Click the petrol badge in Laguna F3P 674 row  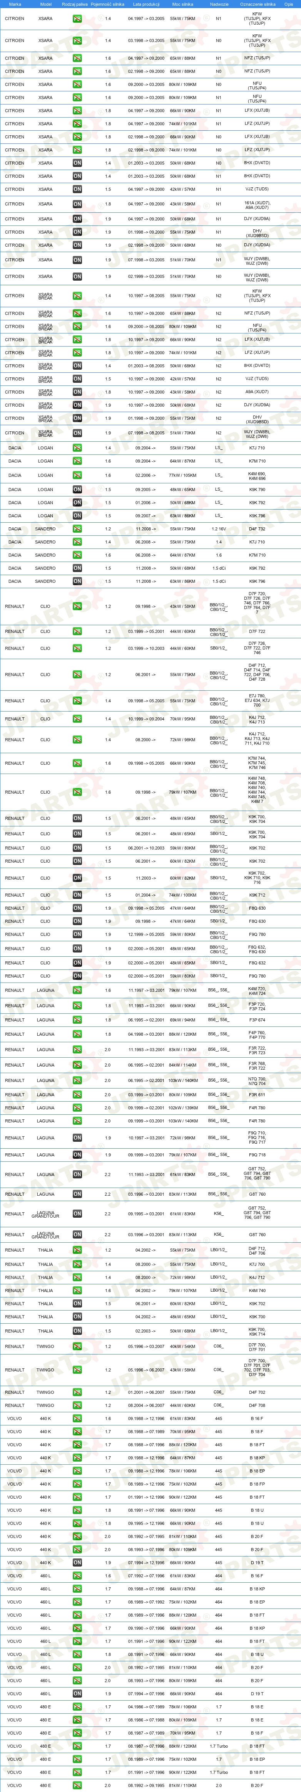77,1021
